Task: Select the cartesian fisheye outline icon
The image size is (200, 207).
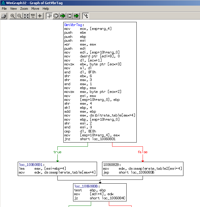Action: click(70, 16)
